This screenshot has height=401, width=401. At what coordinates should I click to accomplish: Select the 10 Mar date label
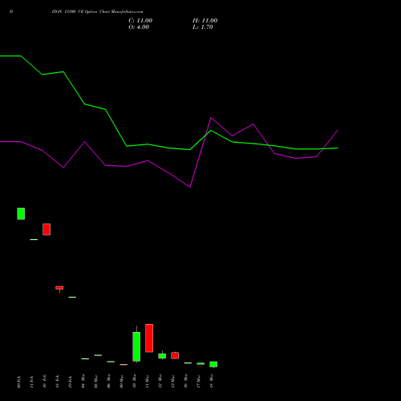[x=134, y=381]
